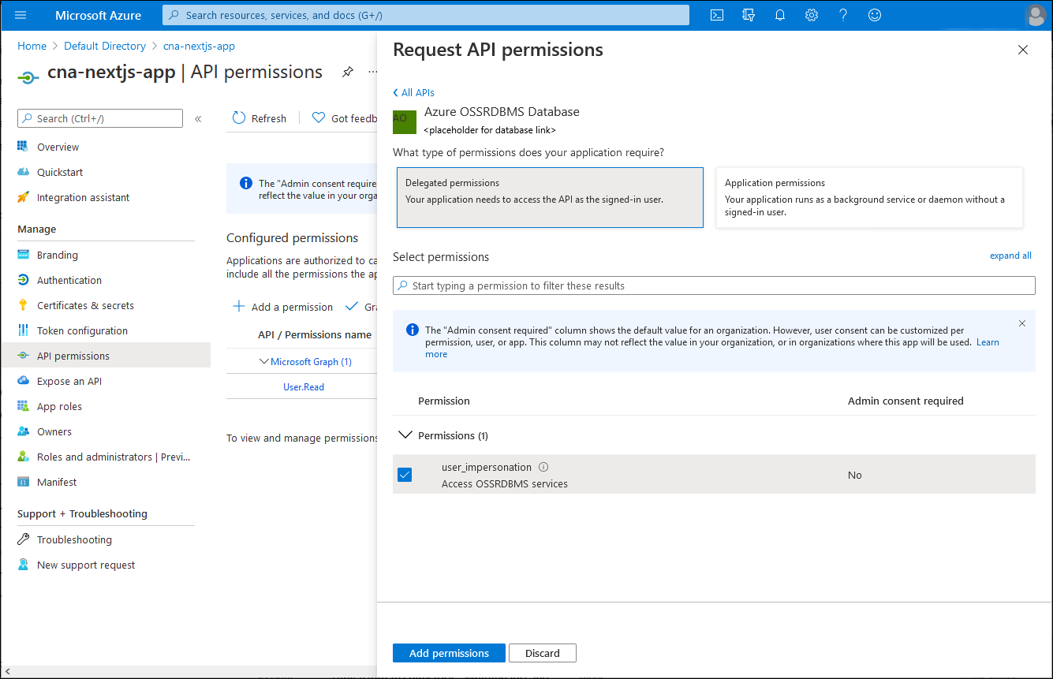Click the Admin consent required column header

click(x=906, y=401)
